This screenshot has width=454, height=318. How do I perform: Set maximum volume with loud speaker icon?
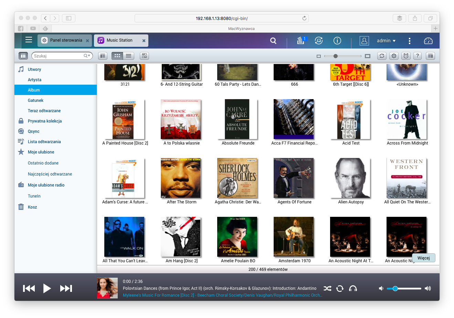[x=428, y=288]
